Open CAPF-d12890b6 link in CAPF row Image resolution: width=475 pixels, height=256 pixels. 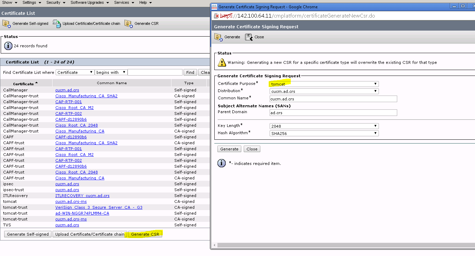point(71,137)
